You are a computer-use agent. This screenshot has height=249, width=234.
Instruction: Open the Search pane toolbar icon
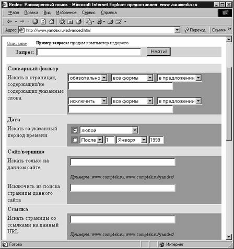click(x=62, y=22)
